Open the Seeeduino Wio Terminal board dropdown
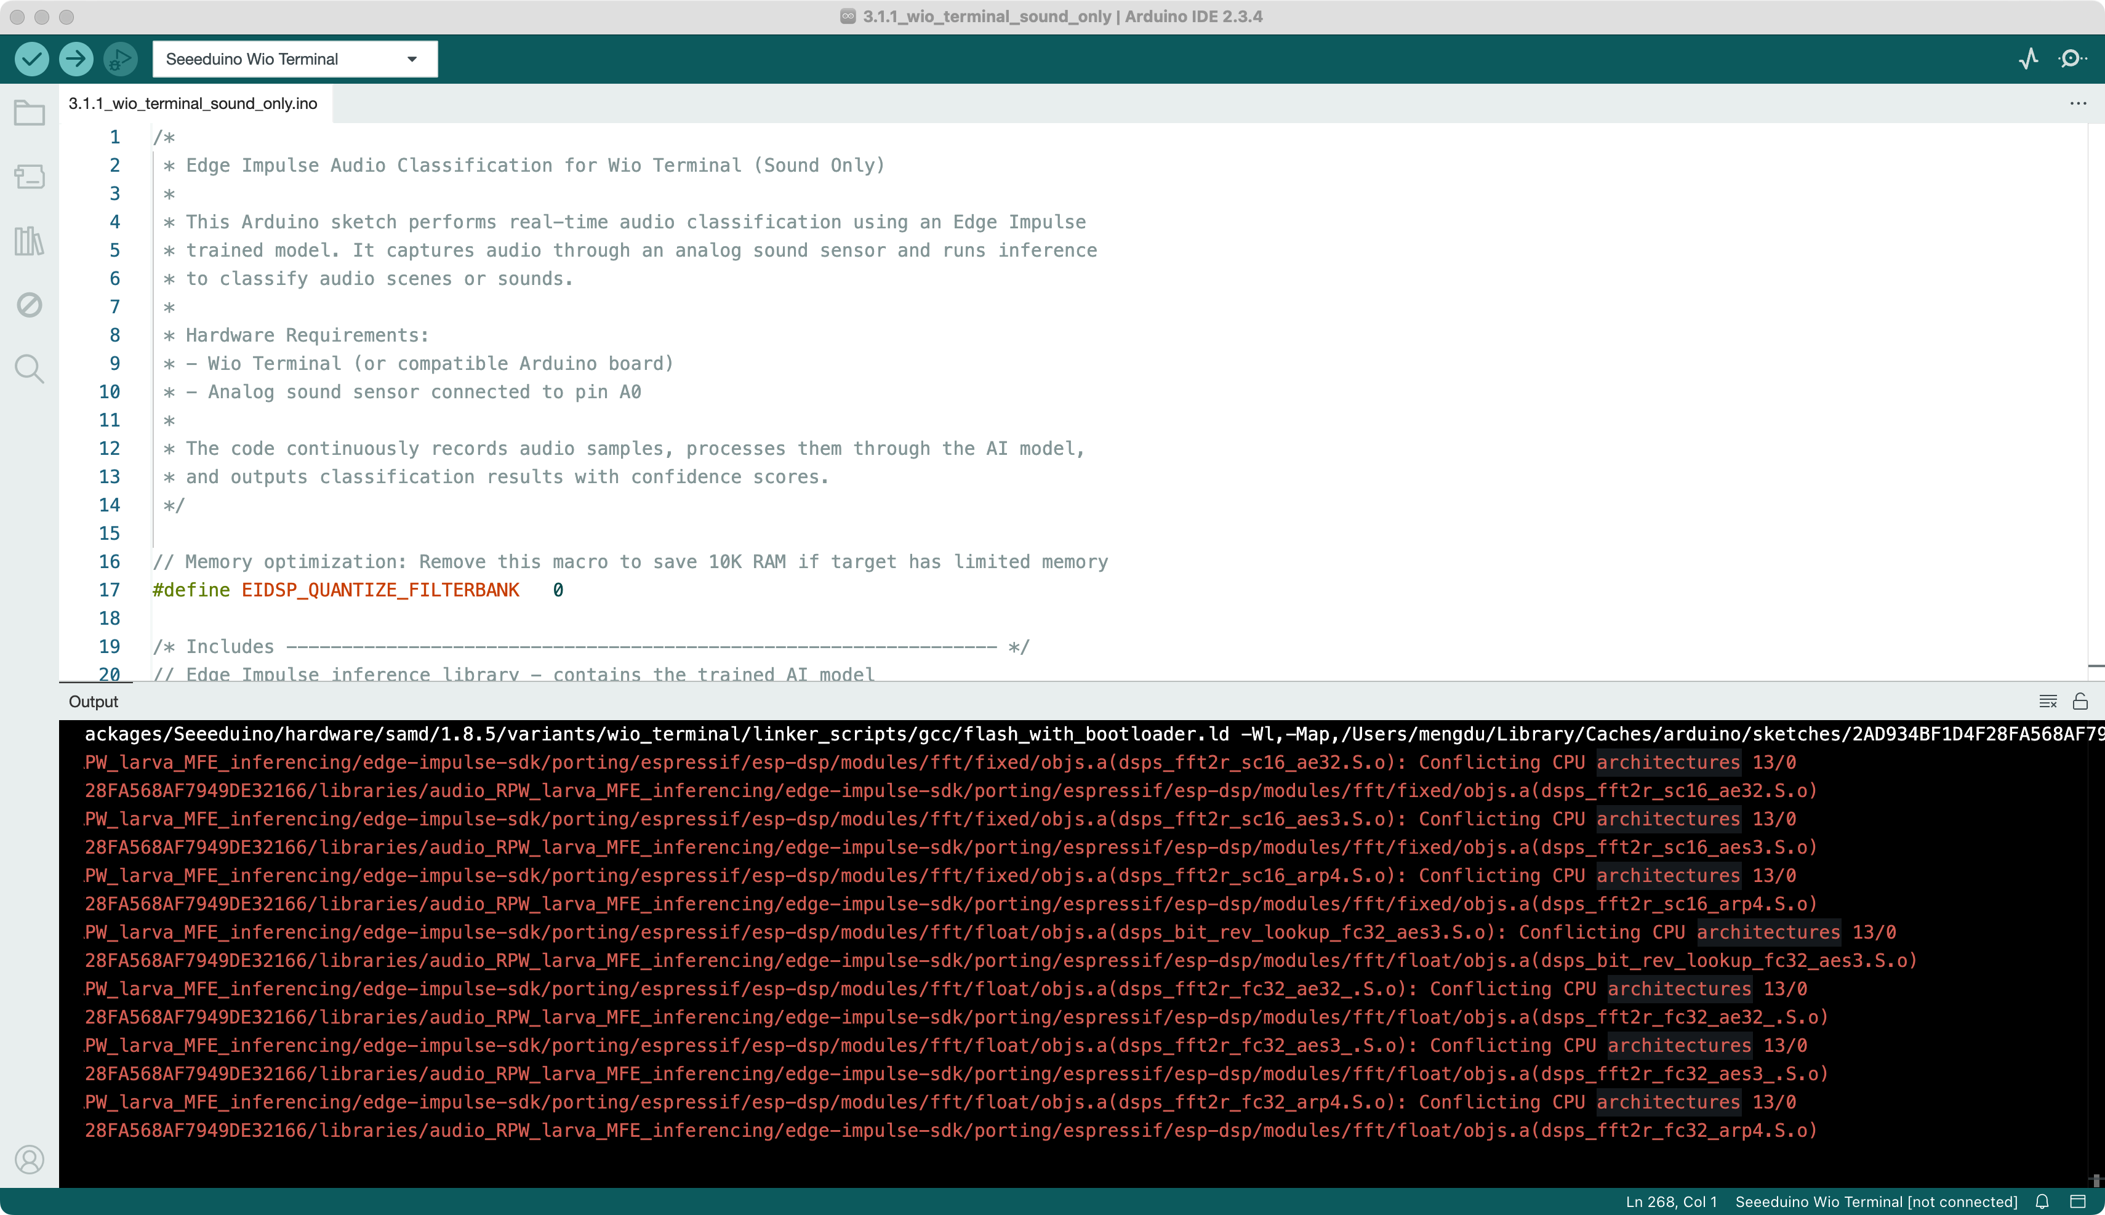 [x=295, y=59]
